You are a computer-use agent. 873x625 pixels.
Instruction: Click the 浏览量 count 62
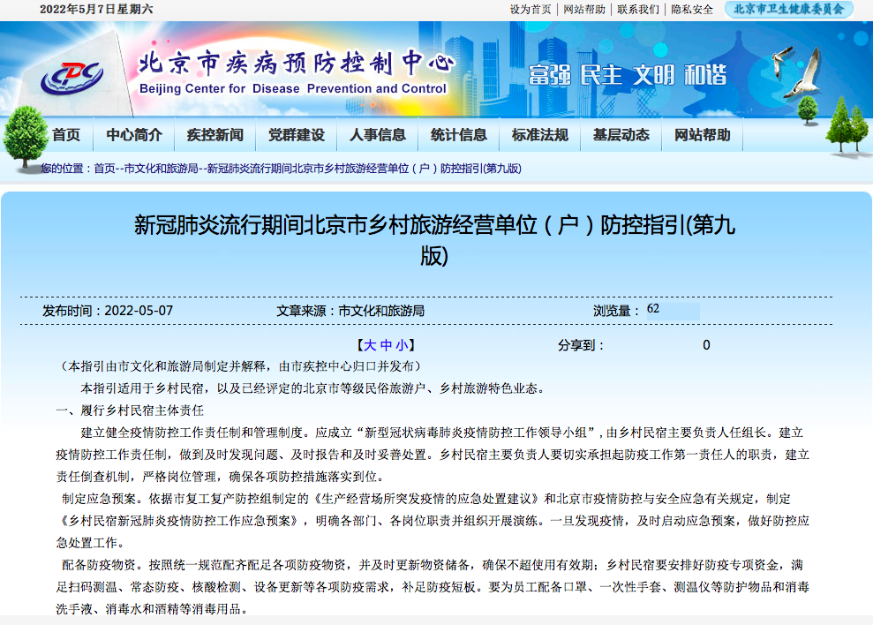pyautogui.click(x=653, y=309)
